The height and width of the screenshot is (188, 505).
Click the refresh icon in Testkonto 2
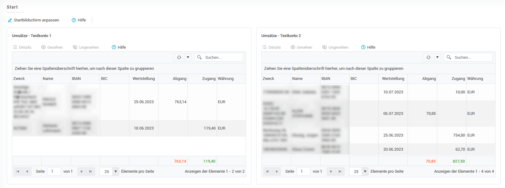(x=428, y=57)
